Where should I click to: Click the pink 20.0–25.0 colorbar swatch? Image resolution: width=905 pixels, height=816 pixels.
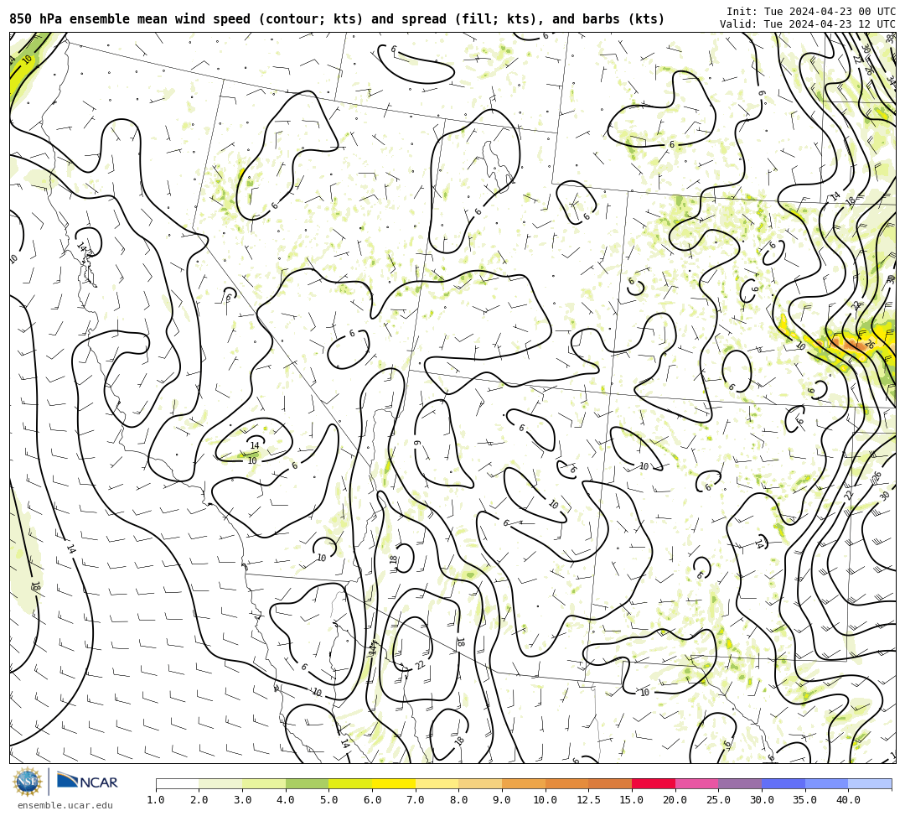point(696,783)
